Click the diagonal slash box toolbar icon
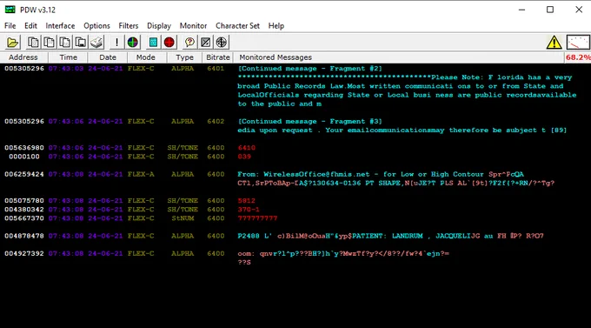 (205, 43)
